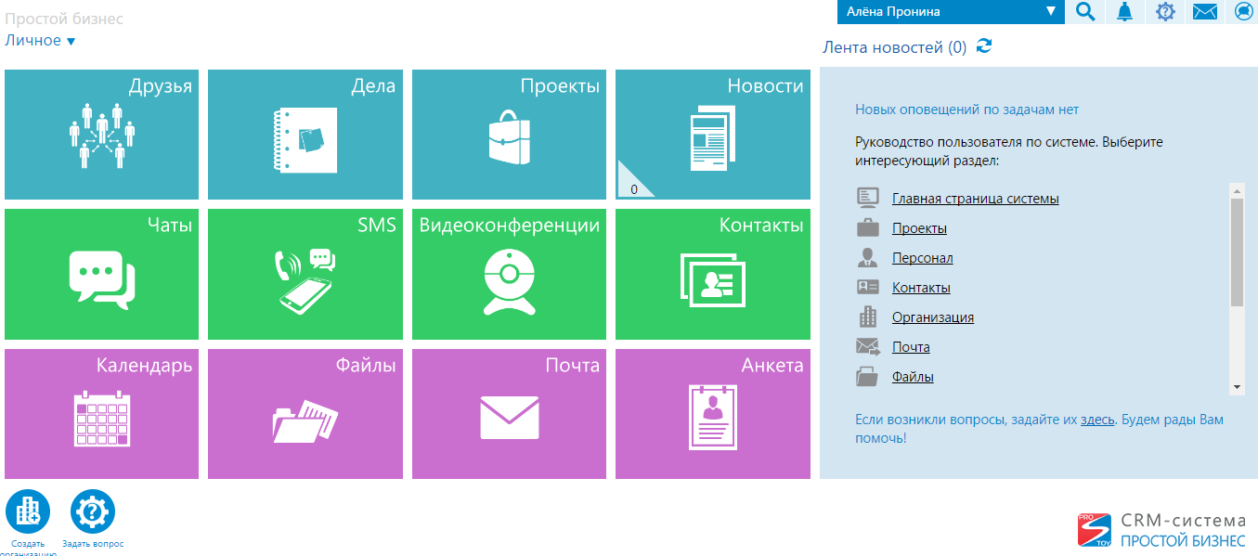Click the folder icon beside Файлы guide link
The height and width of the screenshot is (556, 1258).
click(x=867, y=376)
